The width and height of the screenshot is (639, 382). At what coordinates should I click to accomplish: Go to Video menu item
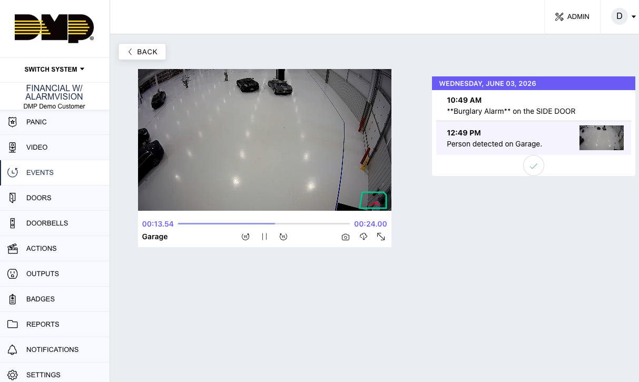[x=55, y=147]
